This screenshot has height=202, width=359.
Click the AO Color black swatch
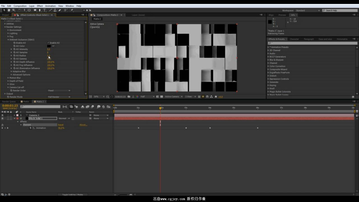tap(49, 46)
